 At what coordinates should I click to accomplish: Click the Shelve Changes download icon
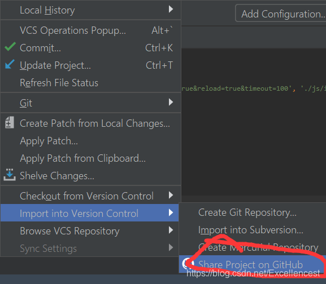click(10, 175)
